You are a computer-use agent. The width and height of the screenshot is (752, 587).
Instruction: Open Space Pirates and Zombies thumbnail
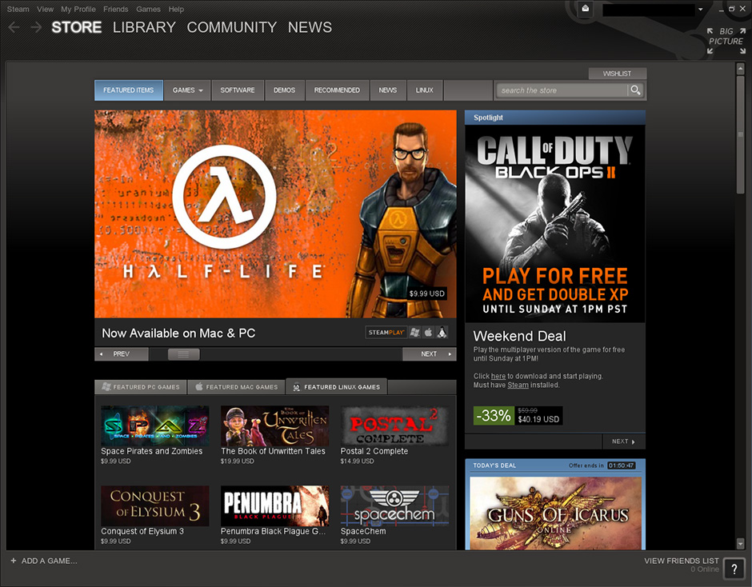155,426
